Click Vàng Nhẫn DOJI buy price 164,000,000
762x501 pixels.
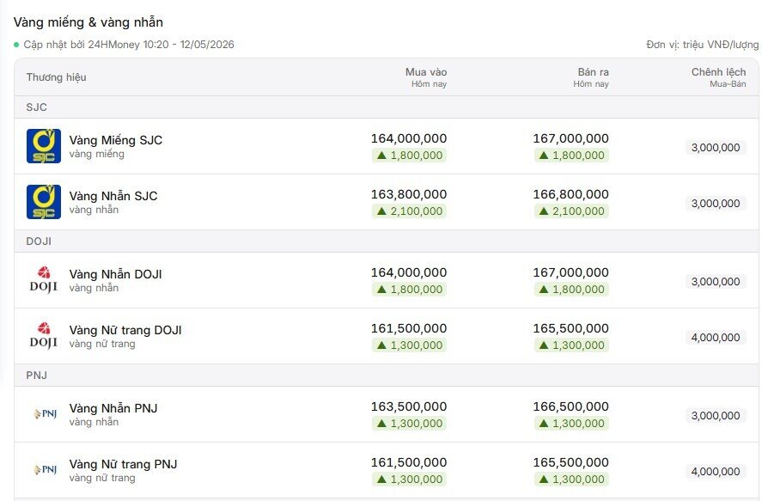(x=409, y=272)
